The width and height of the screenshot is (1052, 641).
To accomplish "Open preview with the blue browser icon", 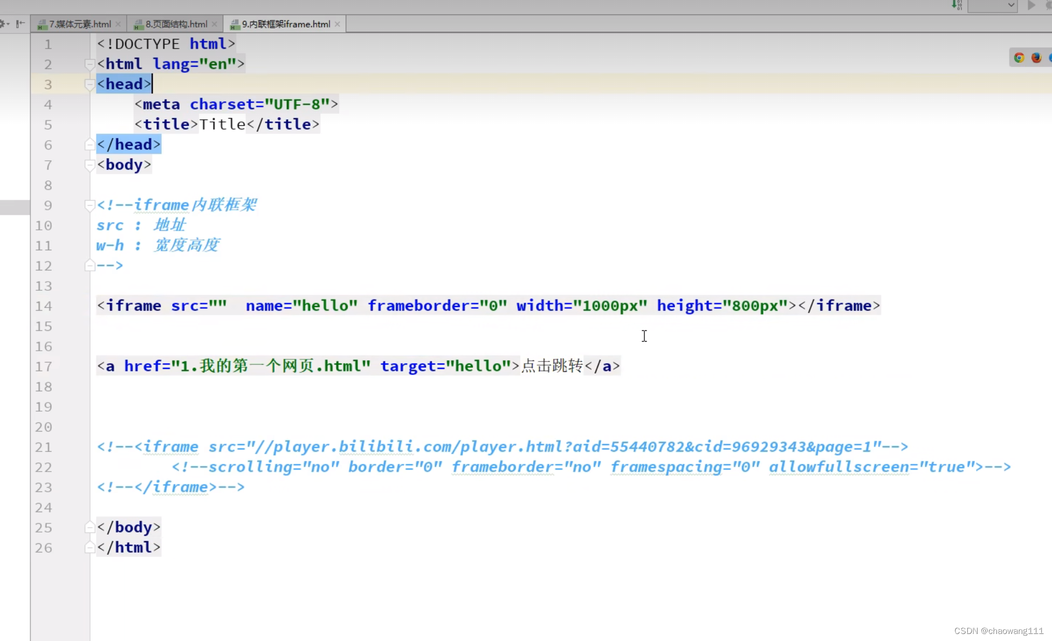I will click(1050, 57).
